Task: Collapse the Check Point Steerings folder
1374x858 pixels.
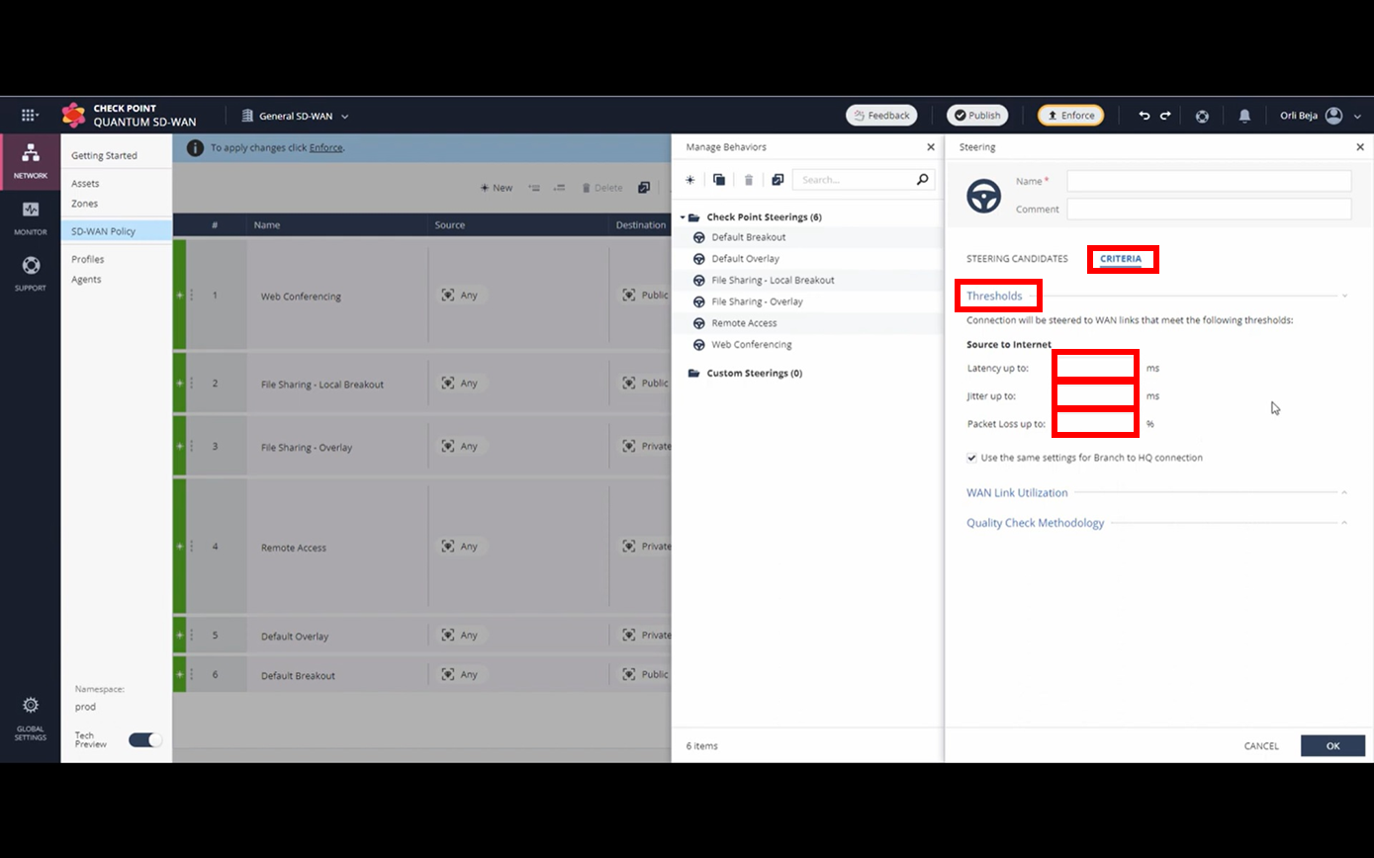Action: pos(683,216)
